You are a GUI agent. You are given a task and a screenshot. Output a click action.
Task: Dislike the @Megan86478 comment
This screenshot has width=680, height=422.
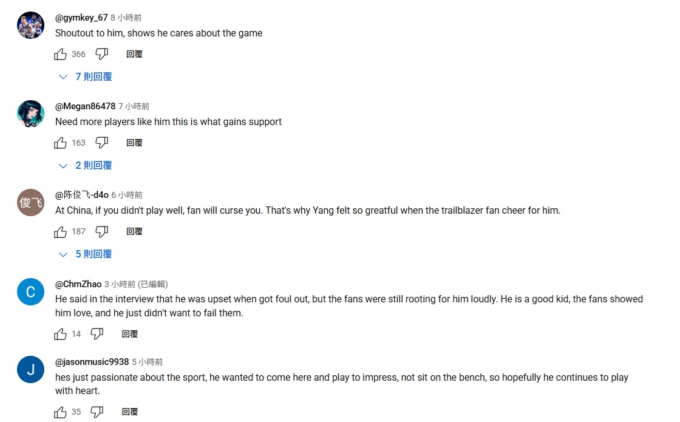click(102, 143)
